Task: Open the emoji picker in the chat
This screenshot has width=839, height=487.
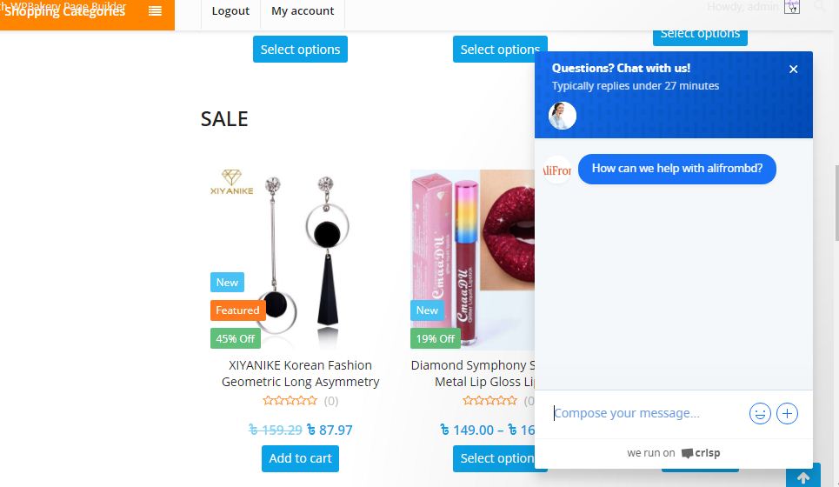Action: [760, 414]
